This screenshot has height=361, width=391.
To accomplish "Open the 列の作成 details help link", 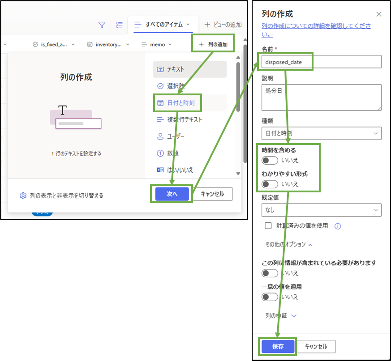I will [316, 30].
